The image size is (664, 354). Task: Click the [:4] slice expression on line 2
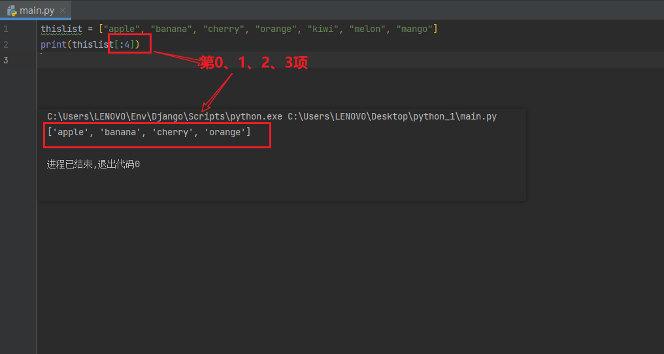tap(124, 44)
